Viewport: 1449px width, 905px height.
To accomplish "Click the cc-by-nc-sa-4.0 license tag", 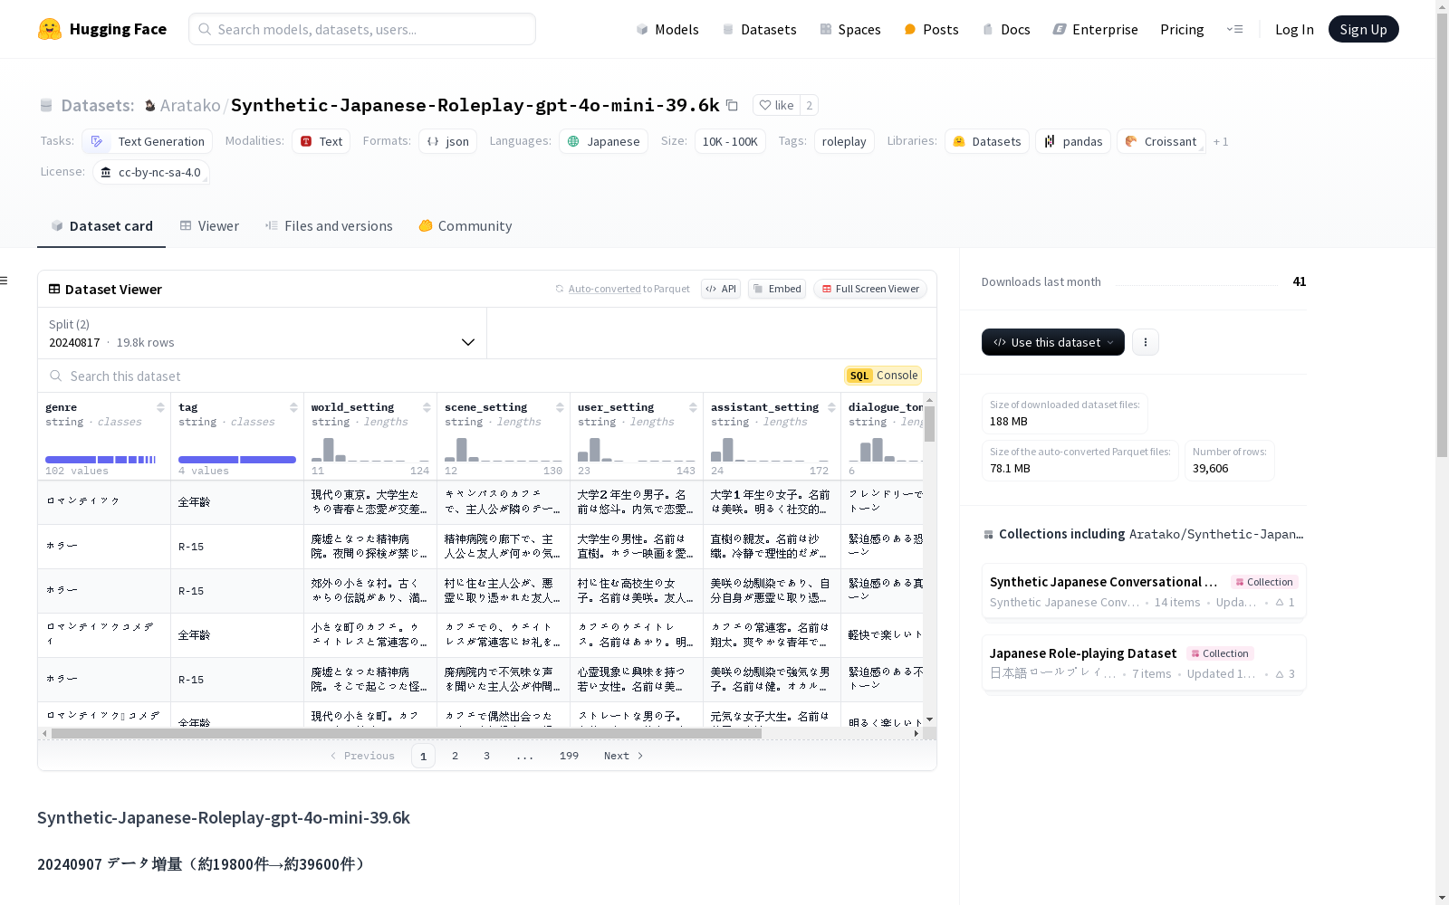I will (x=150, y=172).
